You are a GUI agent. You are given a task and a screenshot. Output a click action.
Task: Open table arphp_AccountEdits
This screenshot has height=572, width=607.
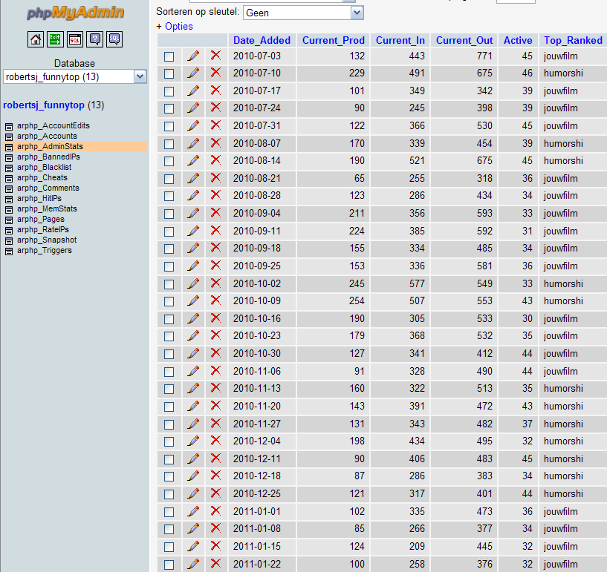tap(53, 125)
